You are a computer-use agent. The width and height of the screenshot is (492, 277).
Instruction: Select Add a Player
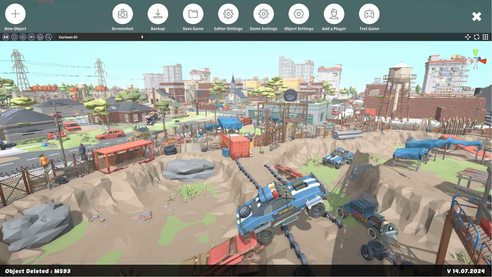click(x=334, y=14)
